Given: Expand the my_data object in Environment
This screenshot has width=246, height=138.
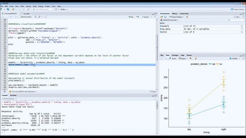Looking at the screenshot, I should 161,29.
